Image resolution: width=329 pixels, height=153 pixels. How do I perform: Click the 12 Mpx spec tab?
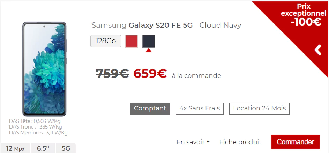point(15,148)
